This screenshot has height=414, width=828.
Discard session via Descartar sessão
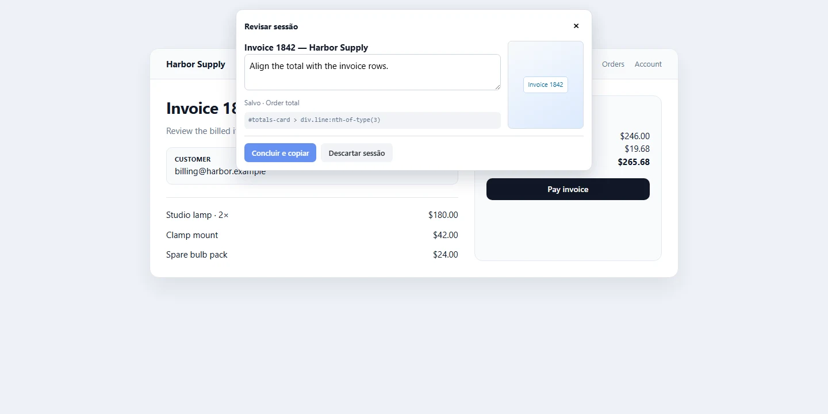pyautogui.click(x=356, y=153)
